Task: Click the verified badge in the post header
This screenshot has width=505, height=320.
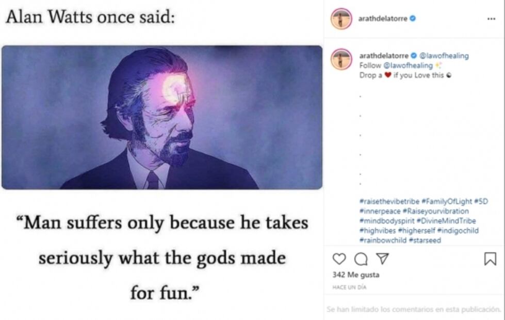Action: pyautogui.click(x=413, y=19)
